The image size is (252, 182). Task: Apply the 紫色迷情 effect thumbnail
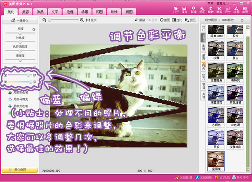coord(235,95)
